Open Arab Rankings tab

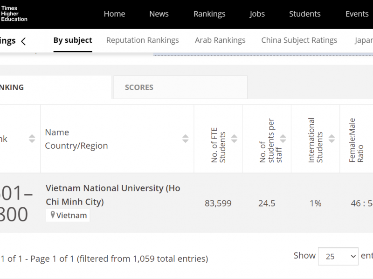(220, 40)
